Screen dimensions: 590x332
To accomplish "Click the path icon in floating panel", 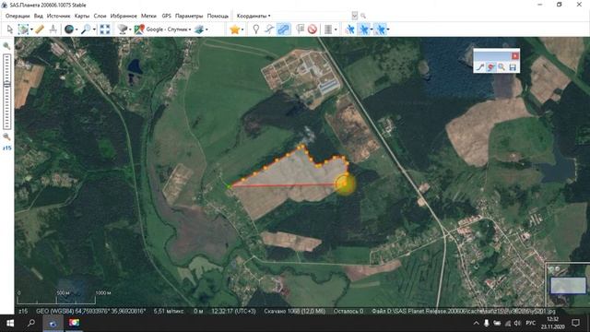I will coord(480,67).
